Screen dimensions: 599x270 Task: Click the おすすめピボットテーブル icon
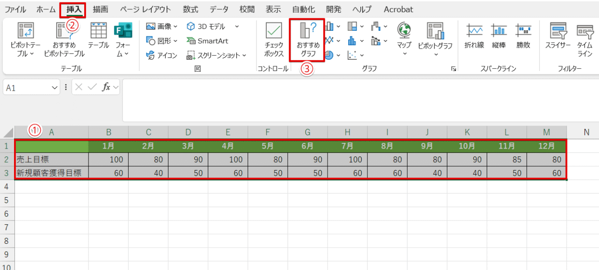coord(64,39)
